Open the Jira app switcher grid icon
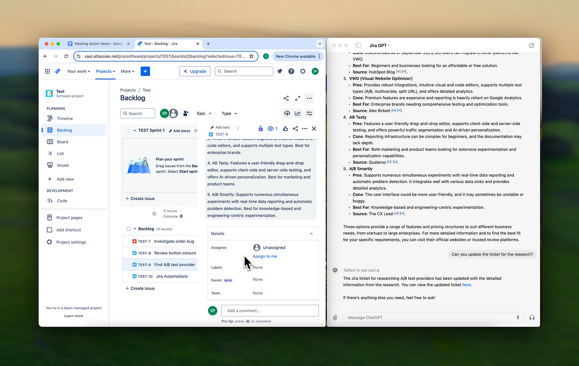The image size is (579, 366). [x=47, y=71]
